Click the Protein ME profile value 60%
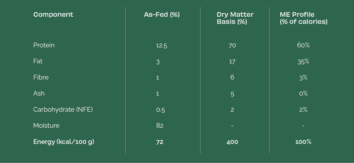The width and height of the screenshot is (354, 163). tap(303, 45)
